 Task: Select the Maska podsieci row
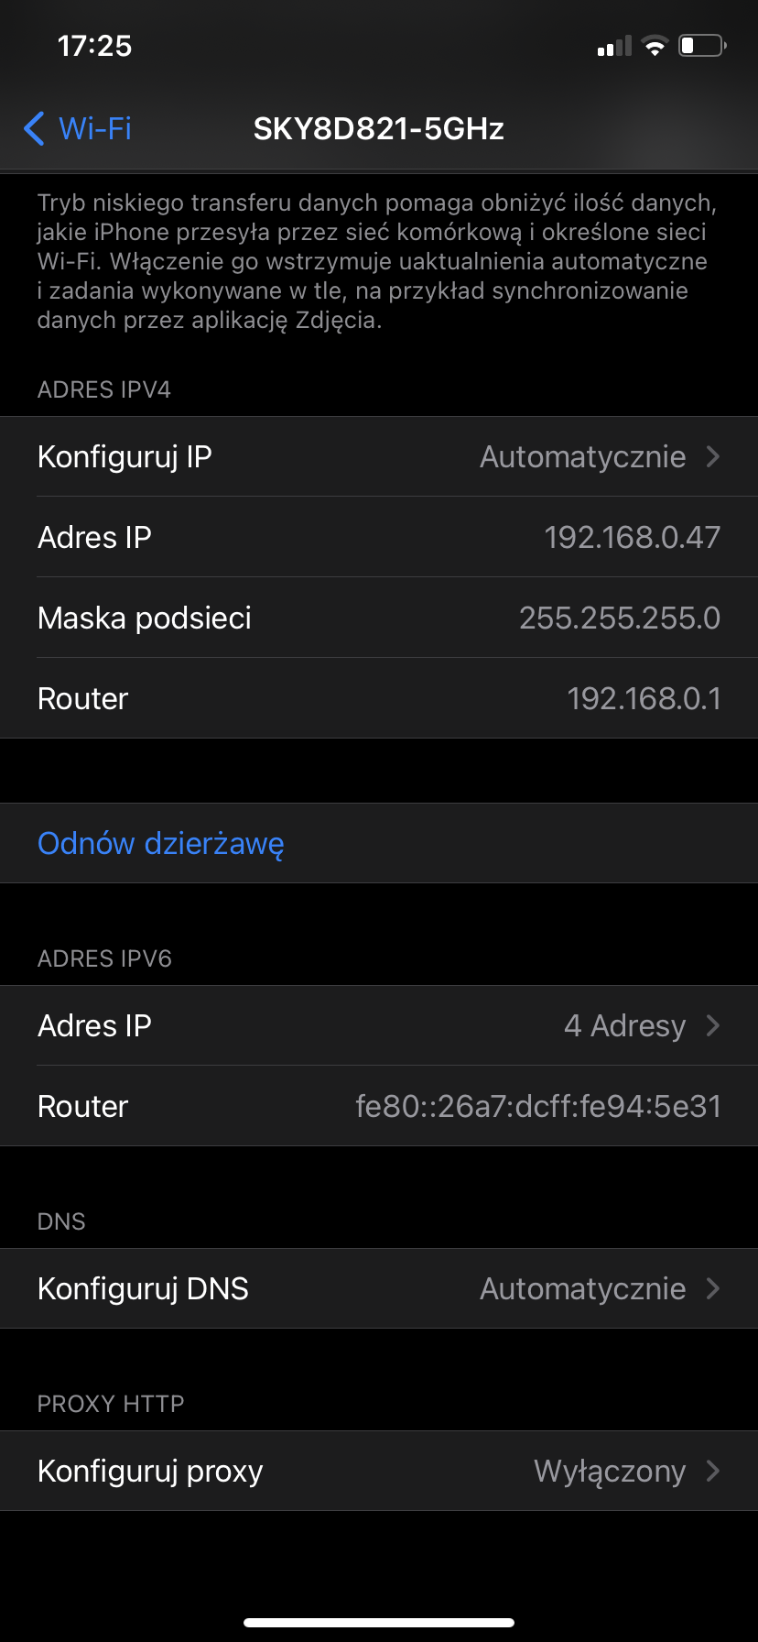click(x=379, y=618)
